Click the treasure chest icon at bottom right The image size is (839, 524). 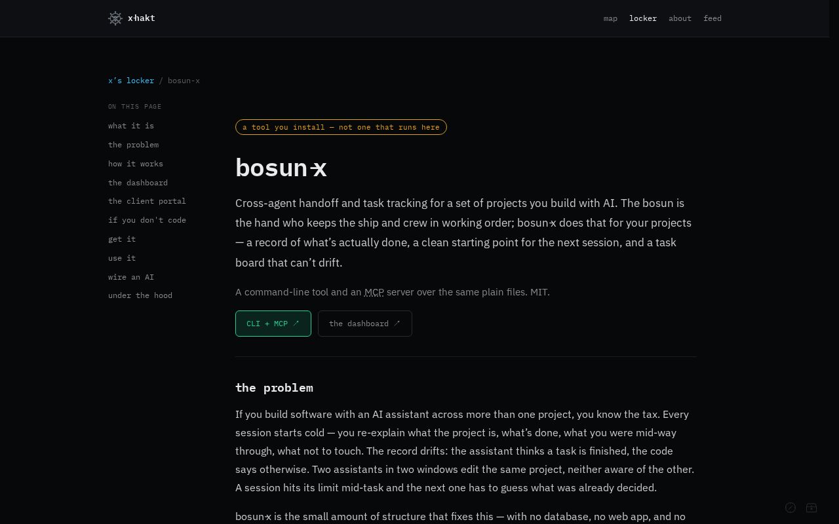tap(811, 508)
